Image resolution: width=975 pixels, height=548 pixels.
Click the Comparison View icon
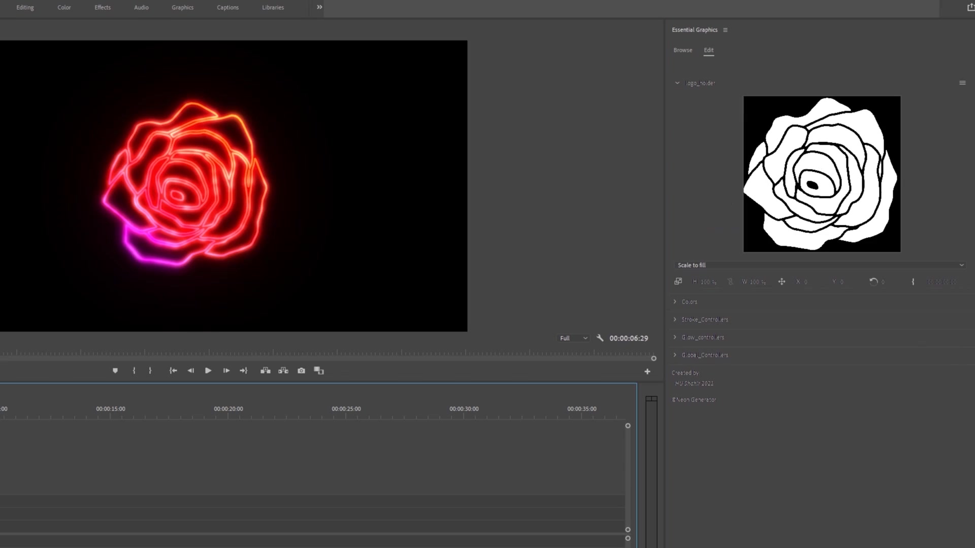click(319, 371)
